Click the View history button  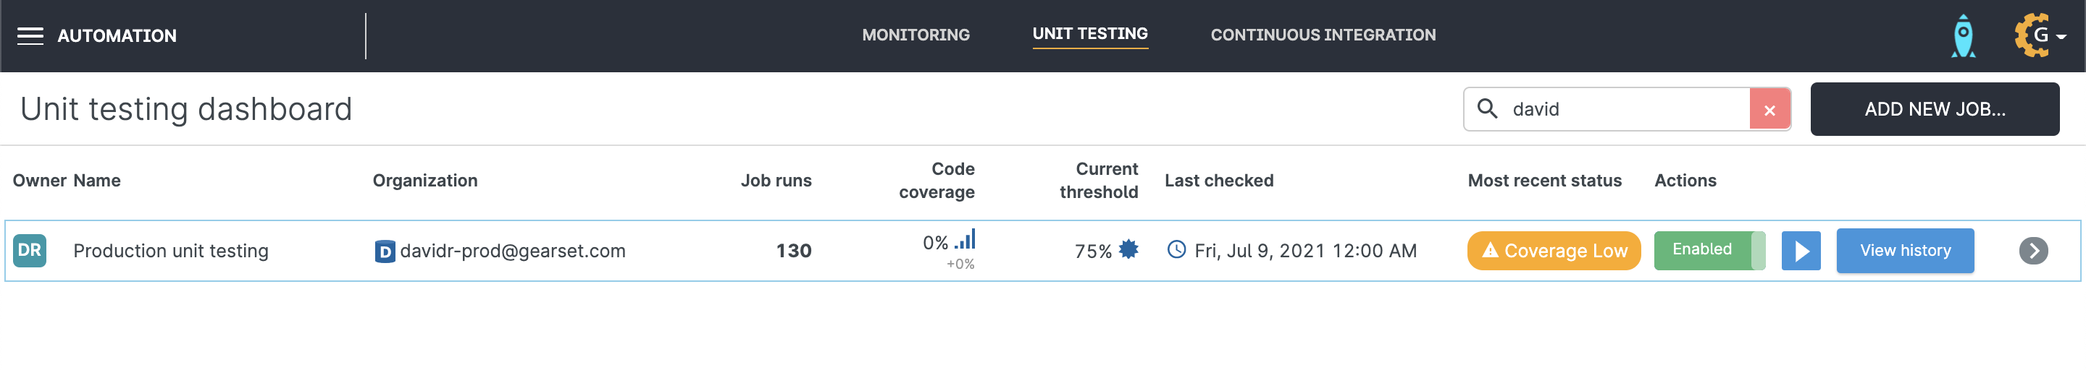1905,251
